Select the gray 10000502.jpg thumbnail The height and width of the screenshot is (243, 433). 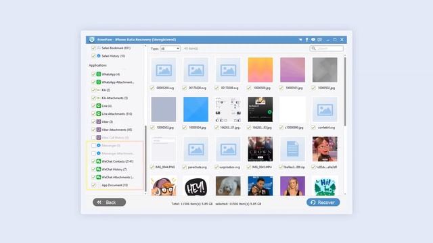click(325, 70)
